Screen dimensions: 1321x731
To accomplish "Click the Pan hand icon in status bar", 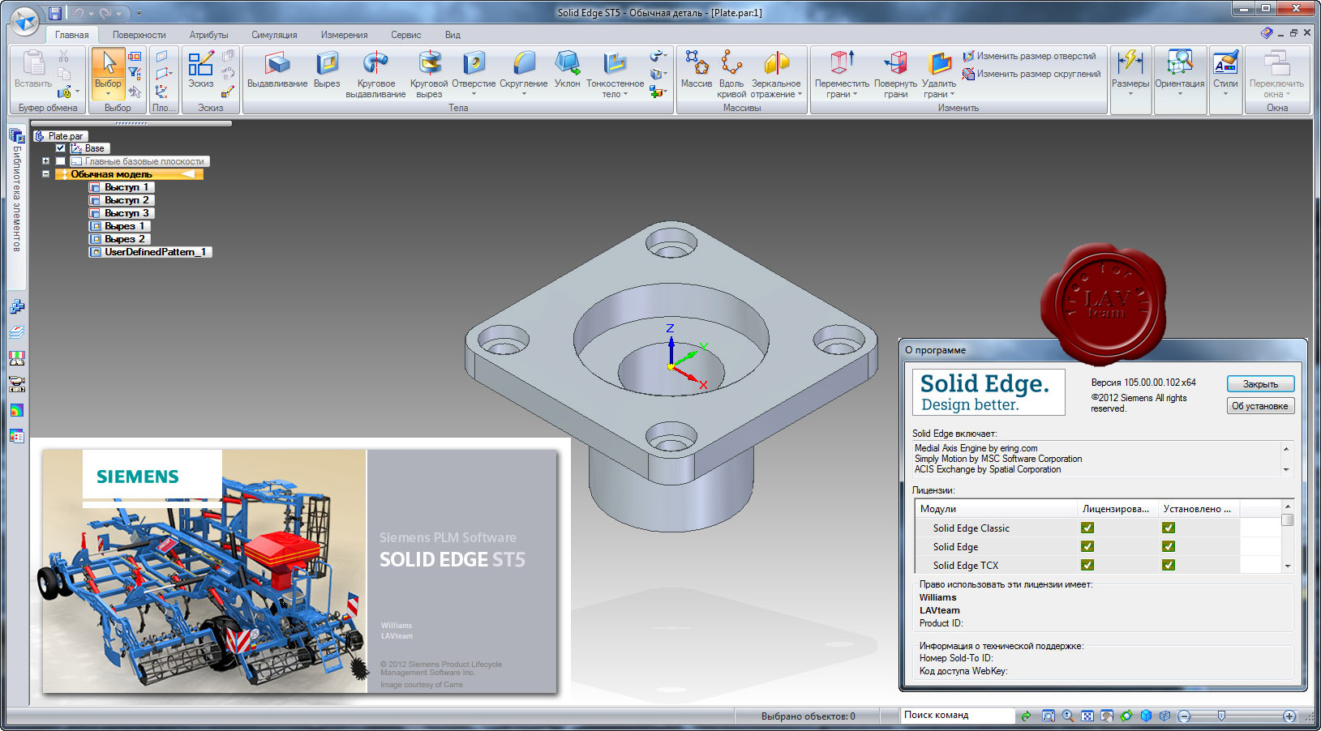I will pos(1107,716).
